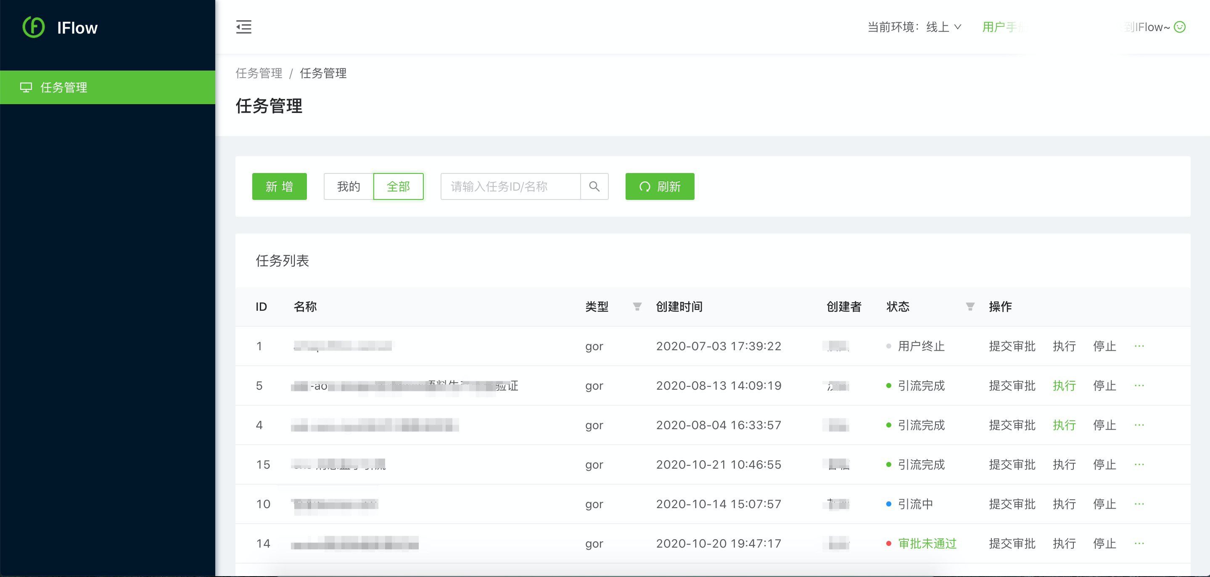Switch the task filter to 我的
This screenshot has width=1210, height=577.
(x=349, y=186)
